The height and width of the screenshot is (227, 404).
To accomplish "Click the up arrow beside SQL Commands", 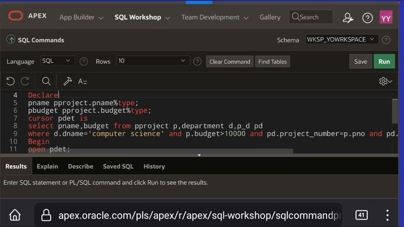I will 11,39.
